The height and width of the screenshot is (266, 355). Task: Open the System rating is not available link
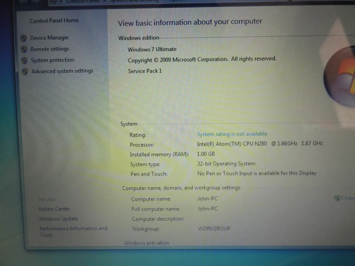coord(232,134)
